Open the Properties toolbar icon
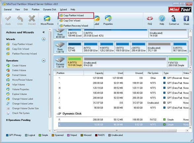This screenshot has width=194, height=143. (108, 18)
